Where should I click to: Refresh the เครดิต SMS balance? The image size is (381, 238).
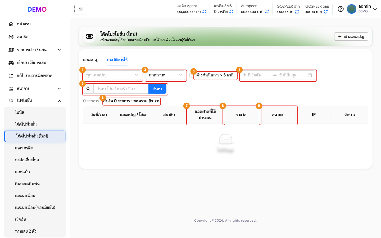point(231,12)
